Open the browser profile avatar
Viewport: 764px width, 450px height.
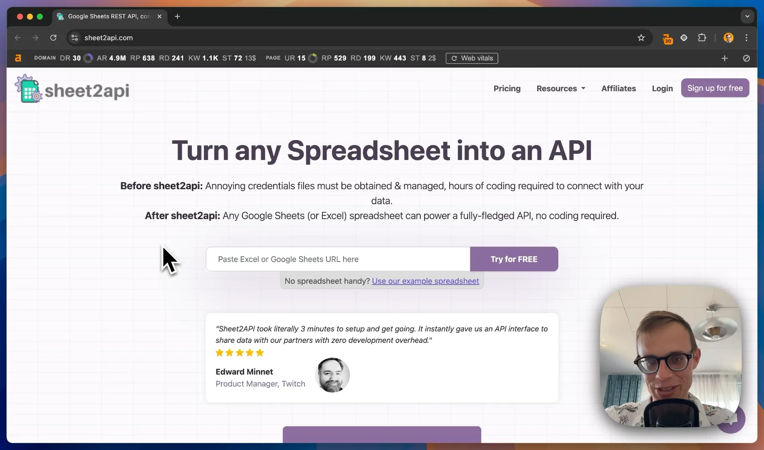point(728,38)
